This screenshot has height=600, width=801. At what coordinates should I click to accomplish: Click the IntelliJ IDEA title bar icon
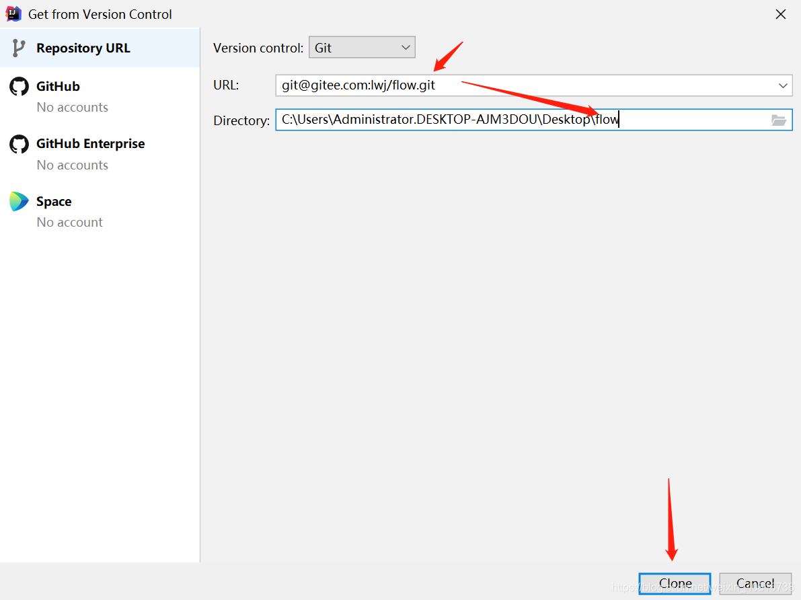point(13,14)
